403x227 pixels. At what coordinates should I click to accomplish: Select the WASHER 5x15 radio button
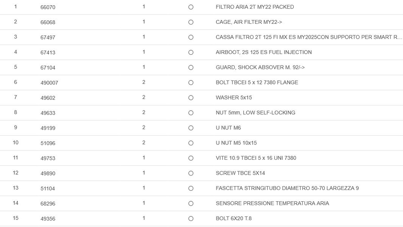point(191,98)
